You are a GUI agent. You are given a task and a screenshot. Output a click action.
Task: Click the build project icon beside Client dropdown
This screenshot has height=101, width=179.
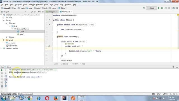144,8
